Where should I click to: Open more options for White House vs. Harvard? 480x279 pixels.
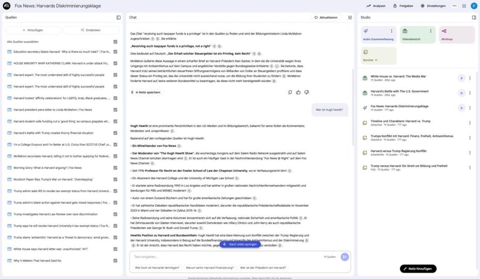[x=470, y=78]
